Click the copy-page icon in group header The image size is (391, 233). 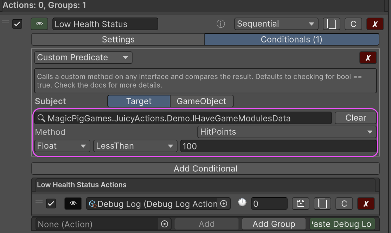[331, 24]
